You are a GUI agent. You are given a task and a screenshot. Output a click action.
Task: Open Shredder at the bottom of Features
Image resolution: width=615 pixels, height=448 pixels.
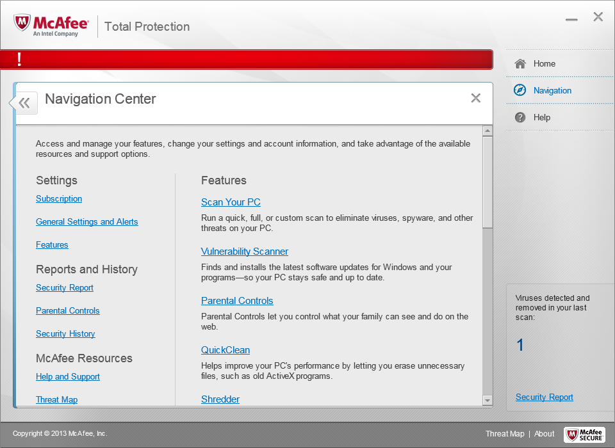tap(220, 399)
